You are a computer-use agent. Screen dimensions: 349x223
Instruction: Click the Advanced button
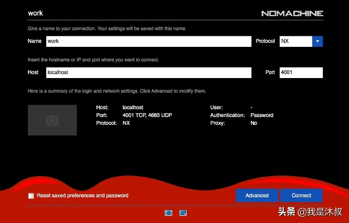[257, 195]
